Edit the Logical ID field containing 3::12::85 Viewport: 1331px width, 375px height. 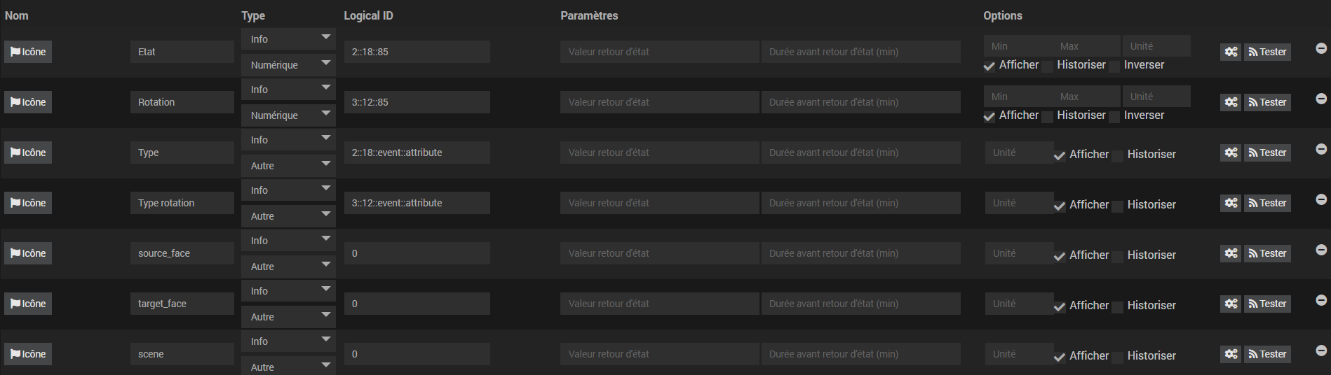click(x=417, y=102)
